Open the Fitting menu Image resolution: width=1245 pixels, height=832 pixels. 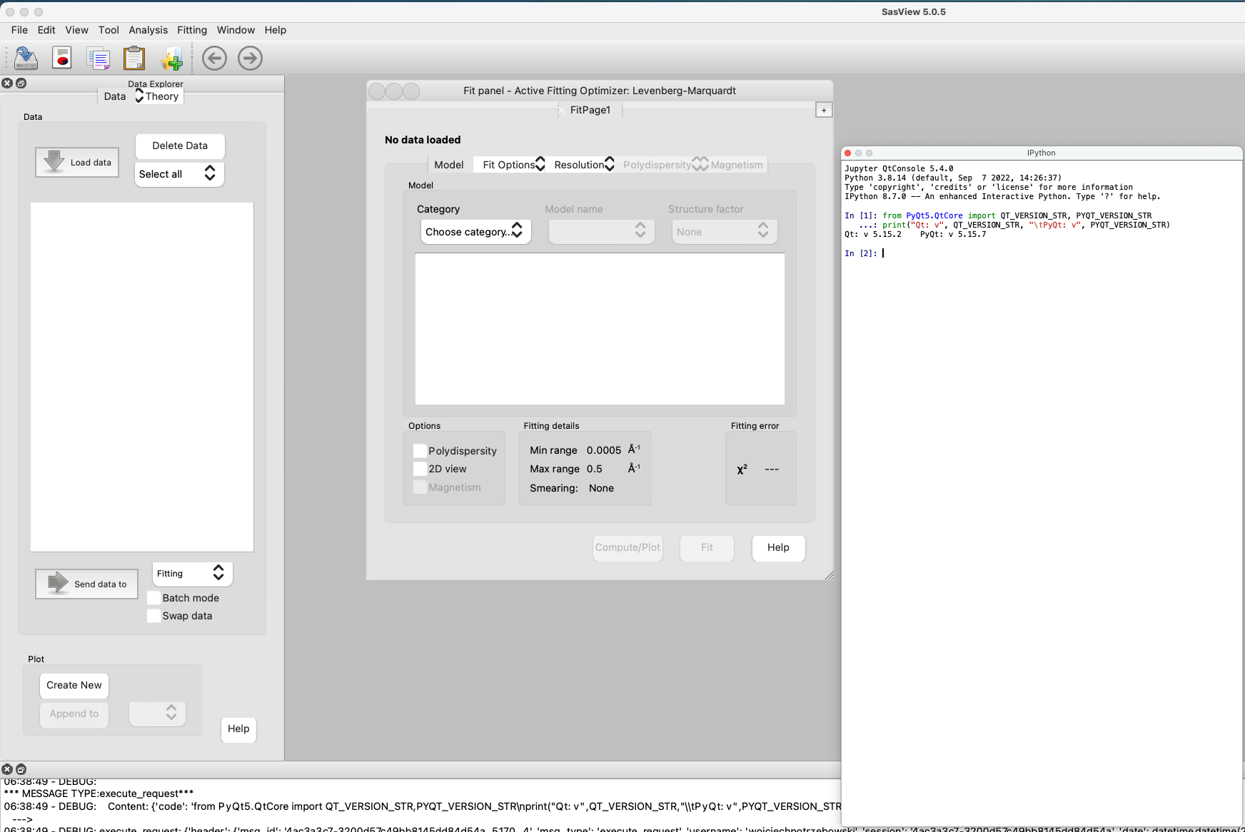[x=191, y=30]
